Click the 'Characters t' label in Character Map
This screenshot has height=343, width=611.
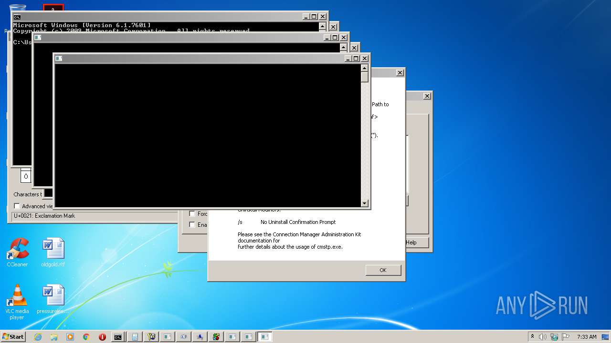tap(28, 194)
